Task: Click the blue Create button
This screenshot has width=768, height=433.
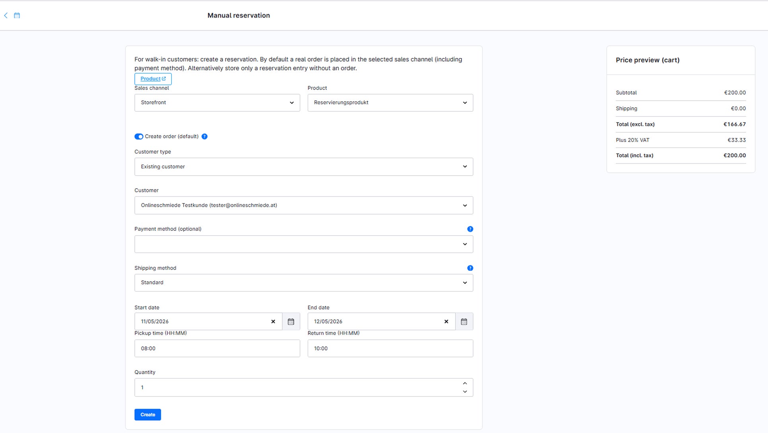Action: (x=147, y=415)
